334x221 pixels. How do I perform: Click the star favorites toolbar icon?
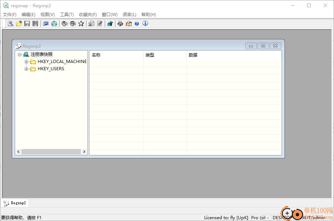tap(81, 24)
